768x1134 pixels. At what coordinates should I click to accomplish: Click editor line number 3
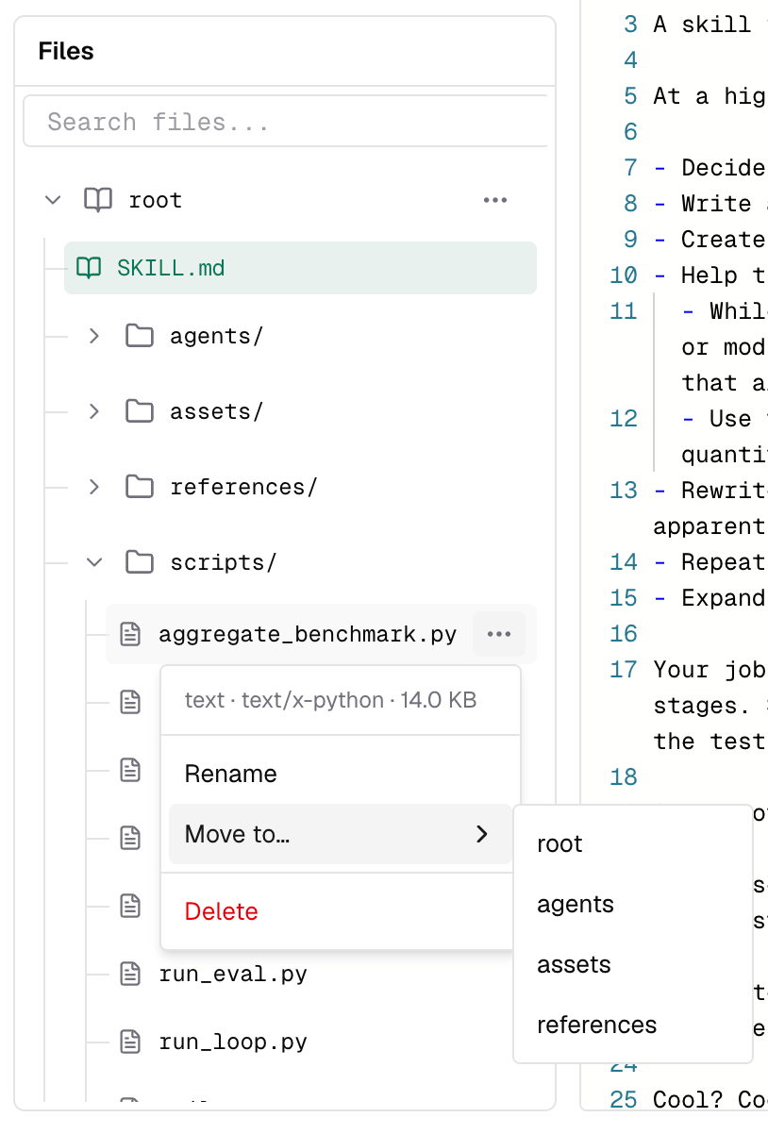tap(630, 24)
